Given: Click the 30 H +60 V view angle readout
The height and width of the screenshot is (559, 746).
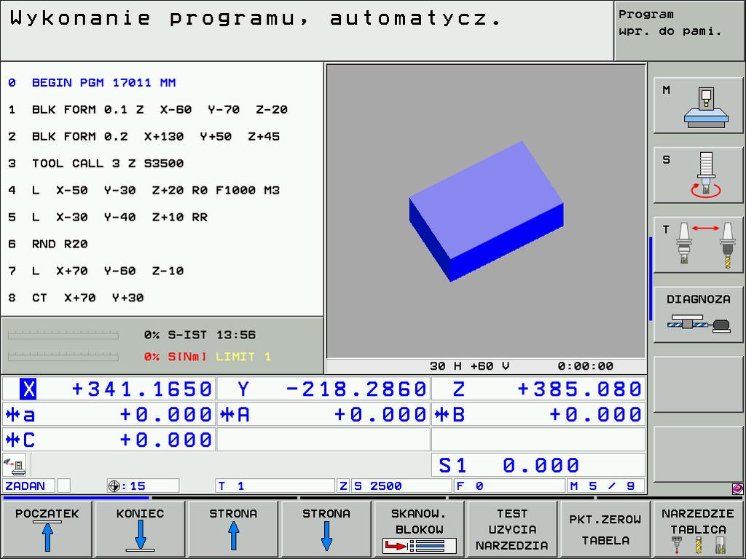Looking at the screenshot, I should (x=470, y=366).
